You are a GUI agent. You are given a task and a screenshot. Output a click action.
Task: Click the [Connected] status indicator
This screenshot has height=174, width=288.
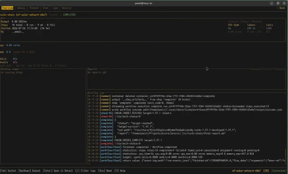point(279,171)
